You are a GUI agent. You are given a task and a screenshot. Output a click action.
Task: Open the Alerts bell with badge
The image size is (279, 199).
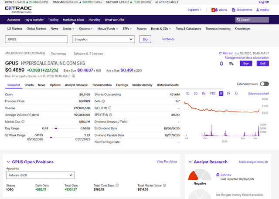219,10
